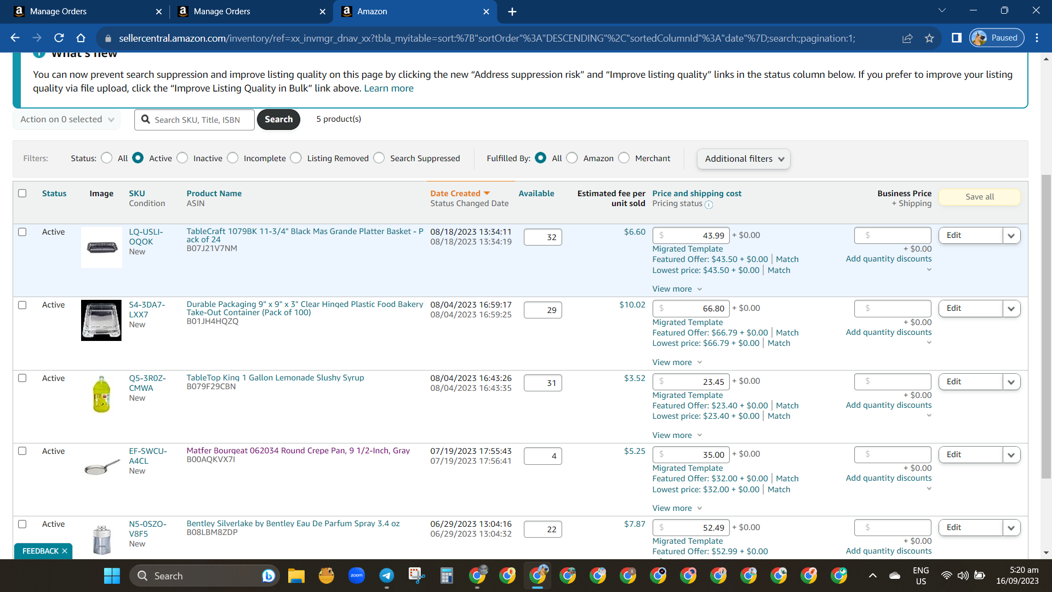This screenshot has height=592, width=1052.
Task: Choose the Listing Removed status filter
Action: [296, 158]
